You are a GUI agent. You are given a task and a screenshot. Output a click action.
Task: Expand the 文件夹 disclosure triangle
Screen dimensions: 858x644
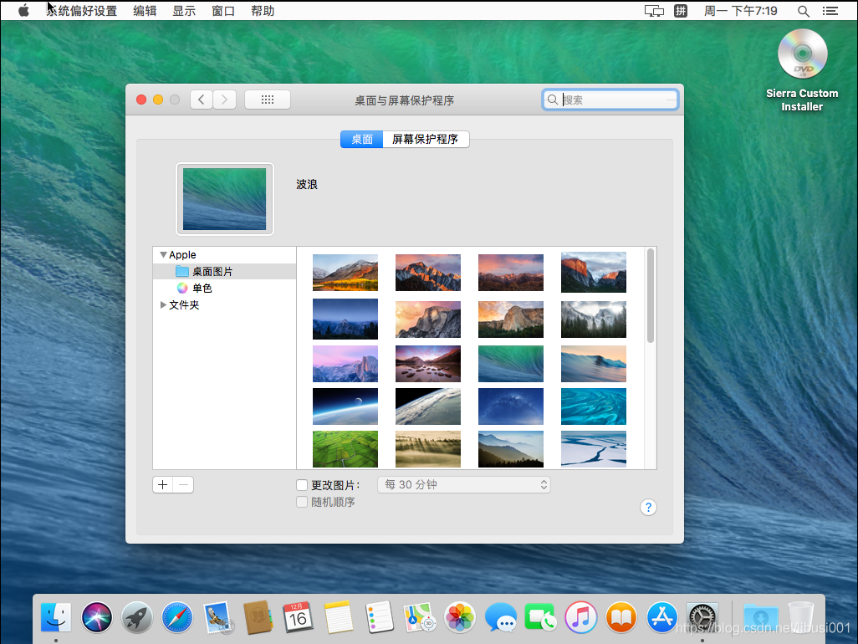tap(163, 305)
